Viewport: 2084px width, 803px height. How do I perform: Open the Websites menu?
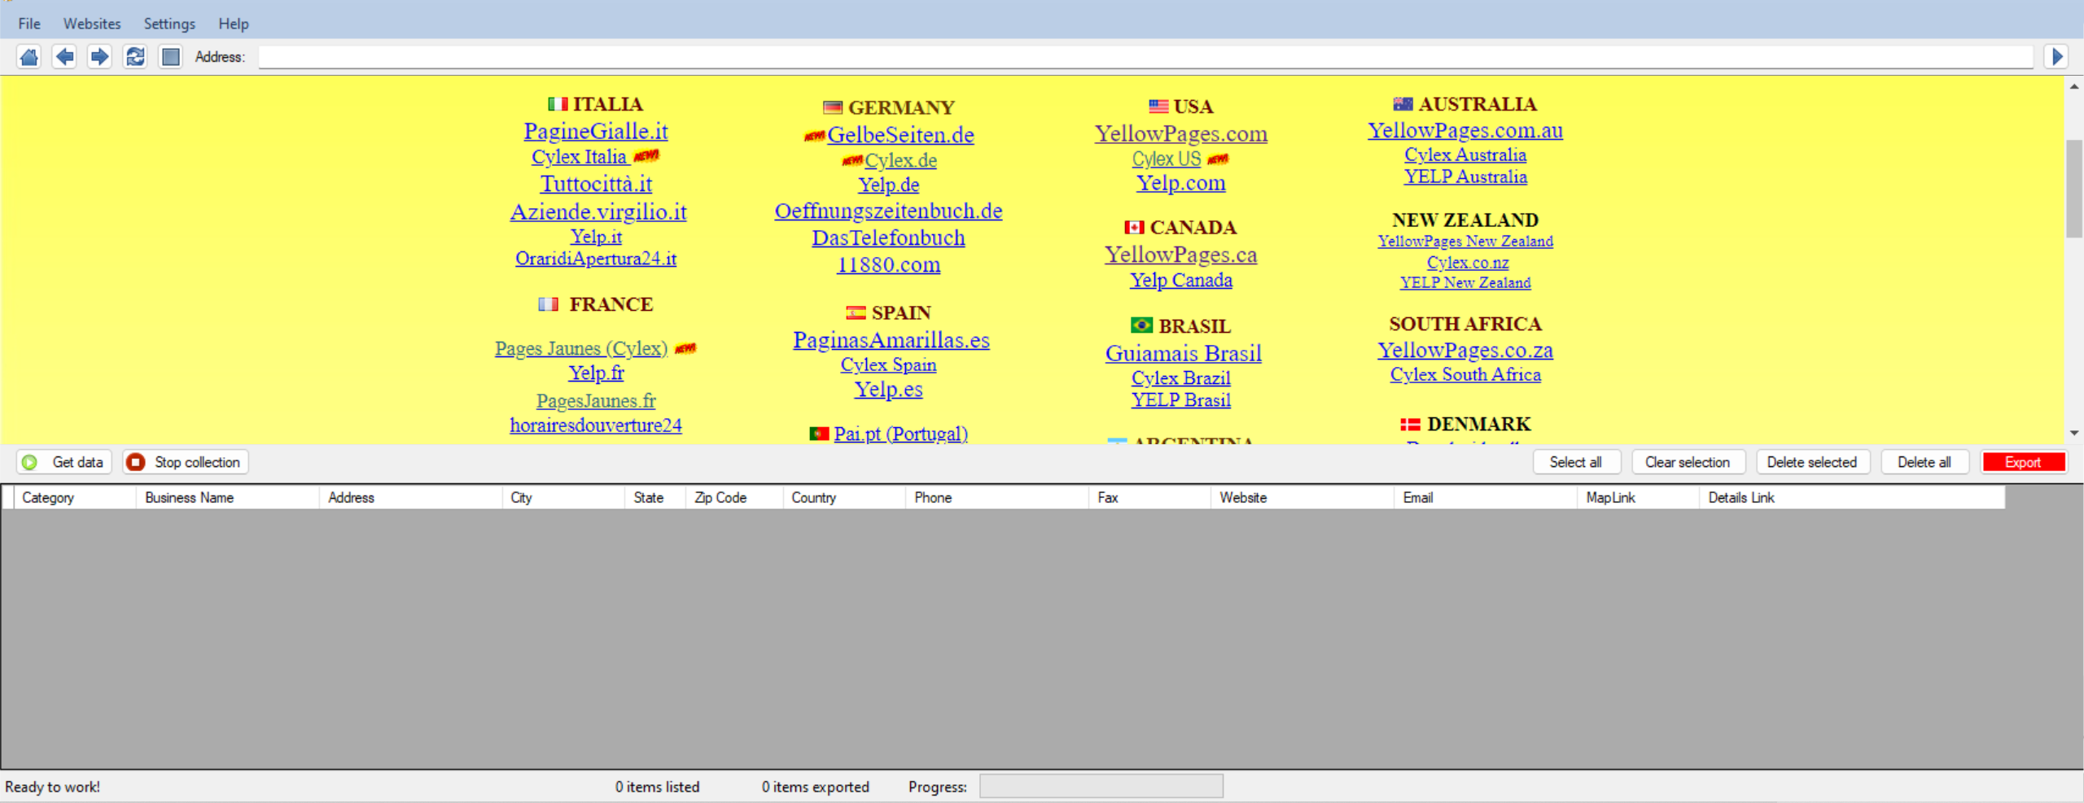[x=92, y=24]
